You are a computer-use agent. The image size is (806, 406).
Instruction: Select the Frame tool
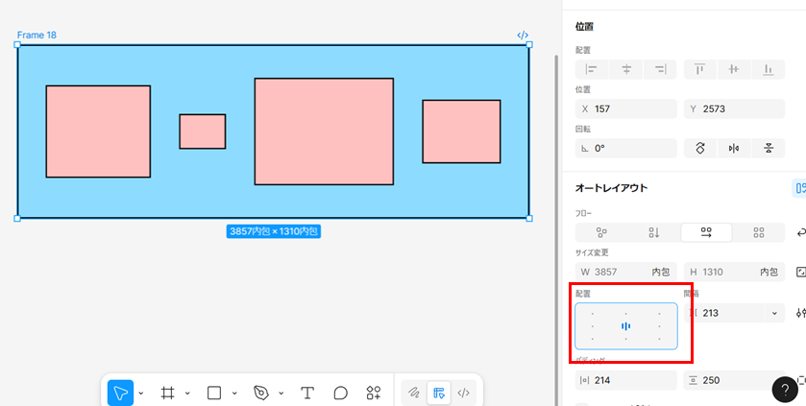click(167, 393)
